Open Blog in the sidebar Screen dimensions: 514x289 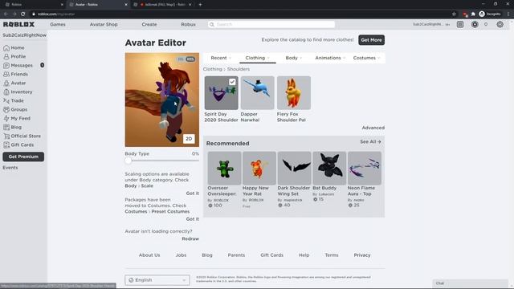tap(13, 128)
